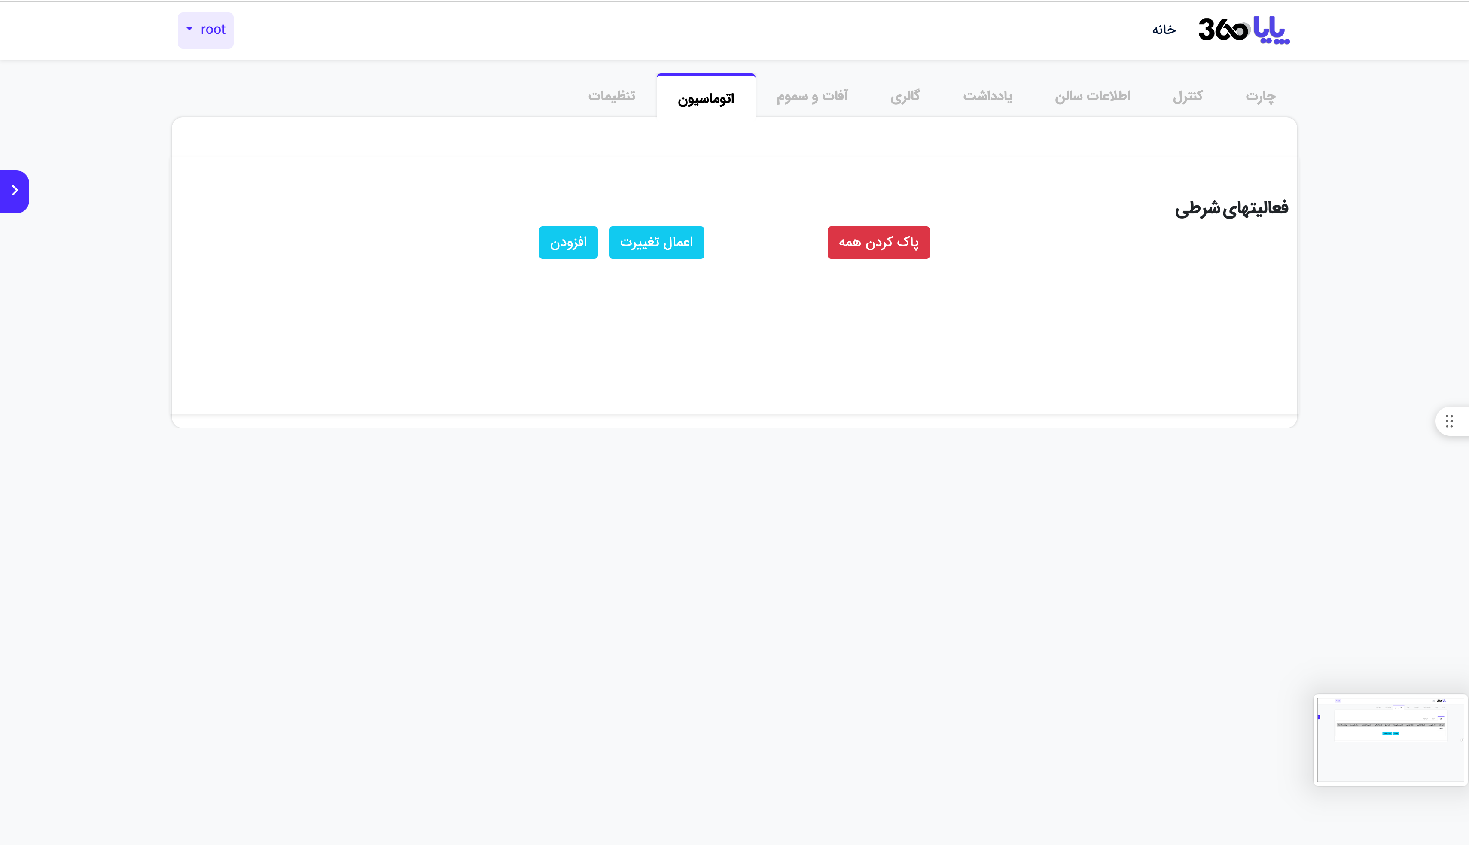Switch to the چارت tab
1469x845 pixels.
1260,96
